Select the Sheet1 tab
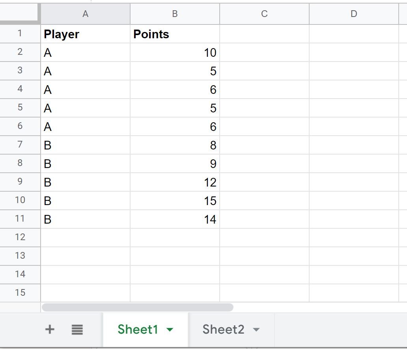The width and height of the screenshot is (407, 349). pos(138,329)
